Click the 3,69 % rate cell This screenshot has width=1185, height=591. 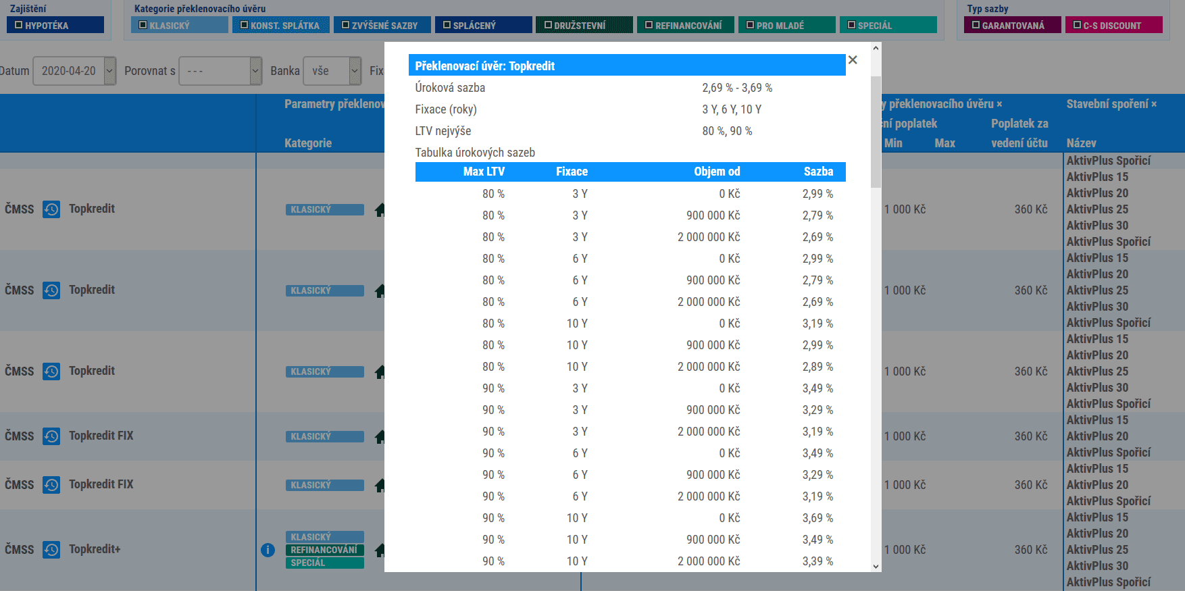click(817, 518)
